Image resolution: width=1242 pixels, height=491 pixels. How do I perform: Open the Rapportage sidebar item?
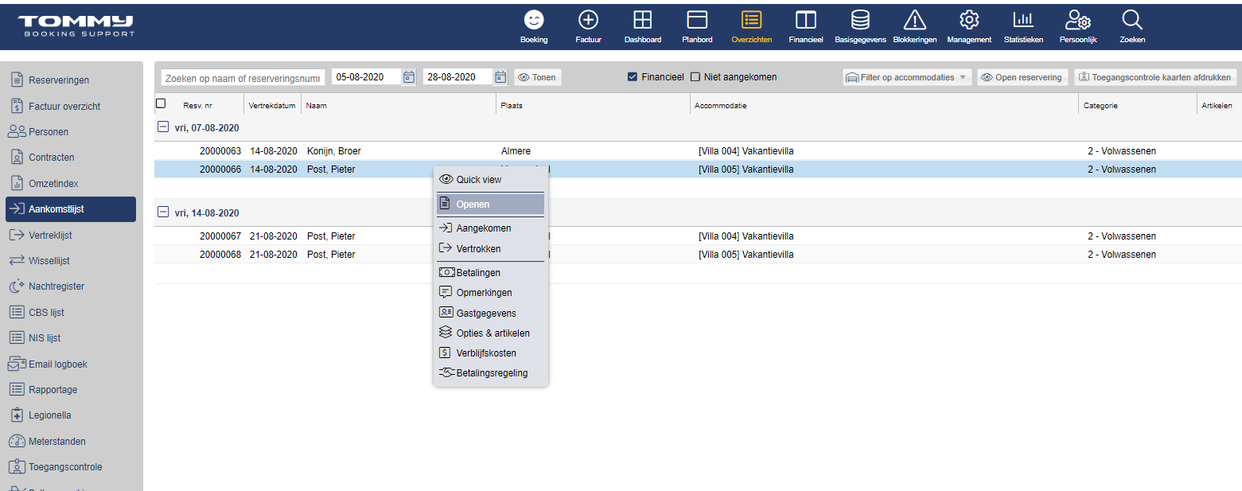point(71,389)
